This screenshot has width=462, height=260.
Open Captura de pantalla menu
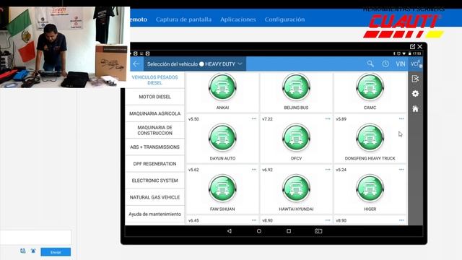click(183, 19)
